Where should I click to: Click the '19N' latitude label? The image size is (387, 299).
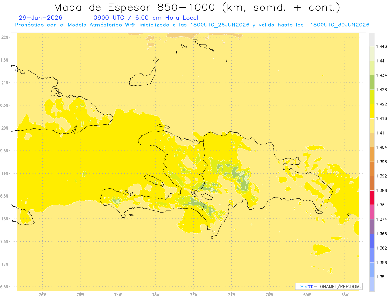point(5,174)
